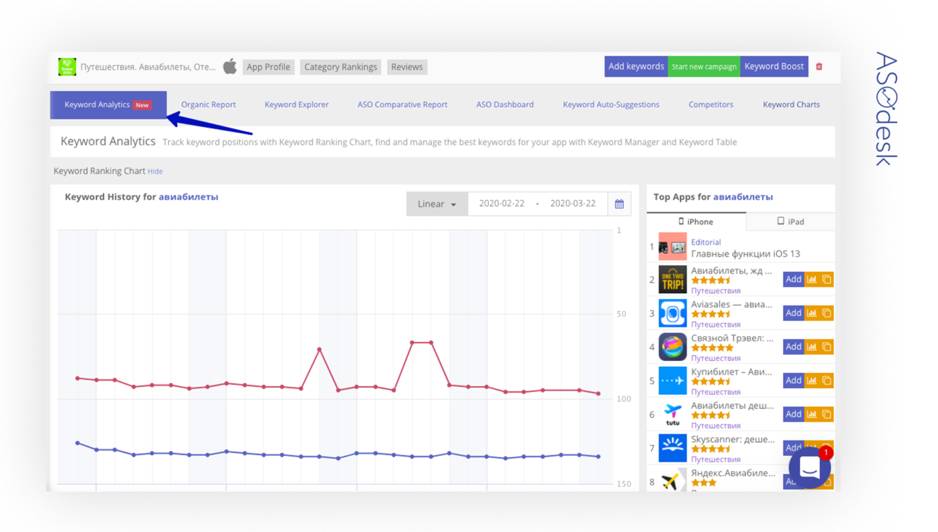Click the Editorial story thumbnail
Viewport: 938px width, 532px height.
coord(672,247)
